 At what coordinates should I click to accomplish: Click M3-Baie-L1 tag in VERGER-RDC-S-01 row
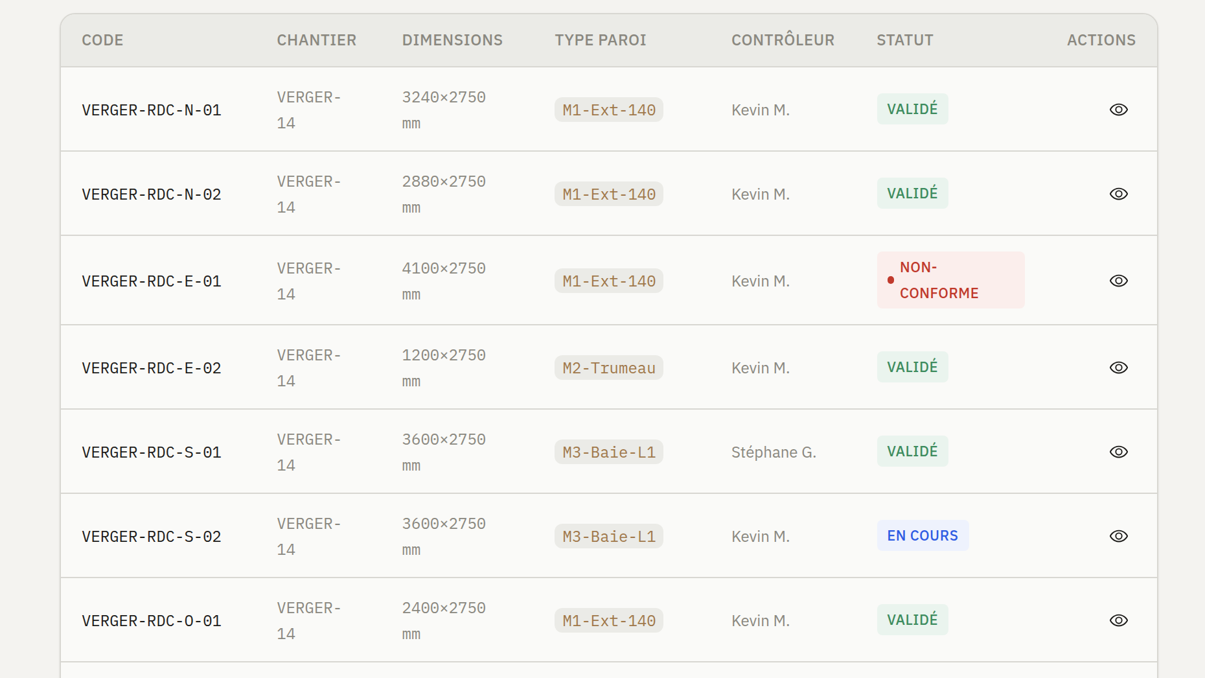608,452
